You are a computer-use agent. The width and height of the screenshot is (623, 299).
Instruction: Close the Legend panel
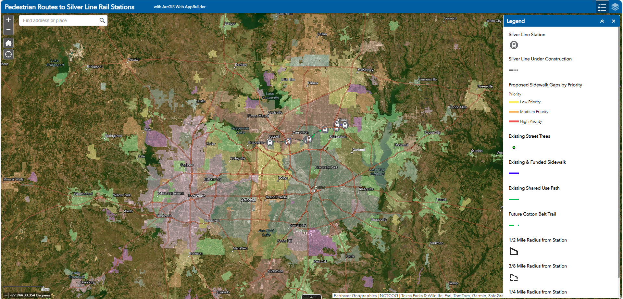tap(613, 21)
